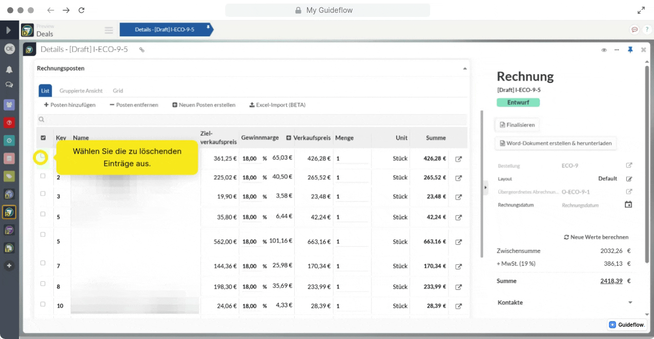Open the chat bubbles icon in sidebar
654x339 pixels.
point(9,84)
